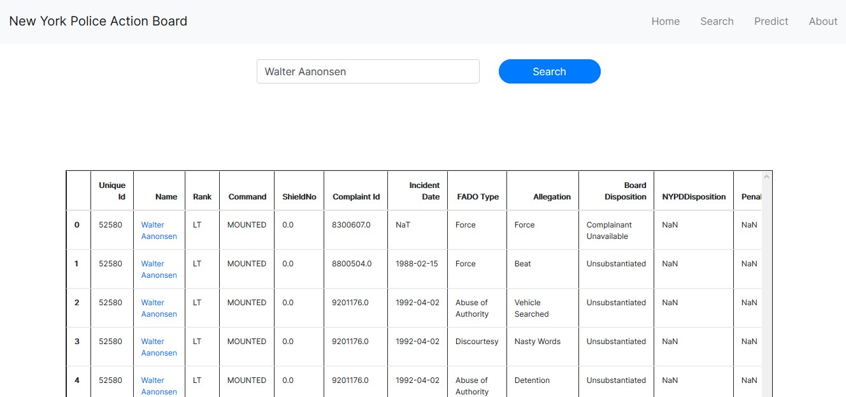Viewport: 846px width, 397px height.
Task: Click Unsubstantiated disposition in row 1
Action: (x=616, y=269)
